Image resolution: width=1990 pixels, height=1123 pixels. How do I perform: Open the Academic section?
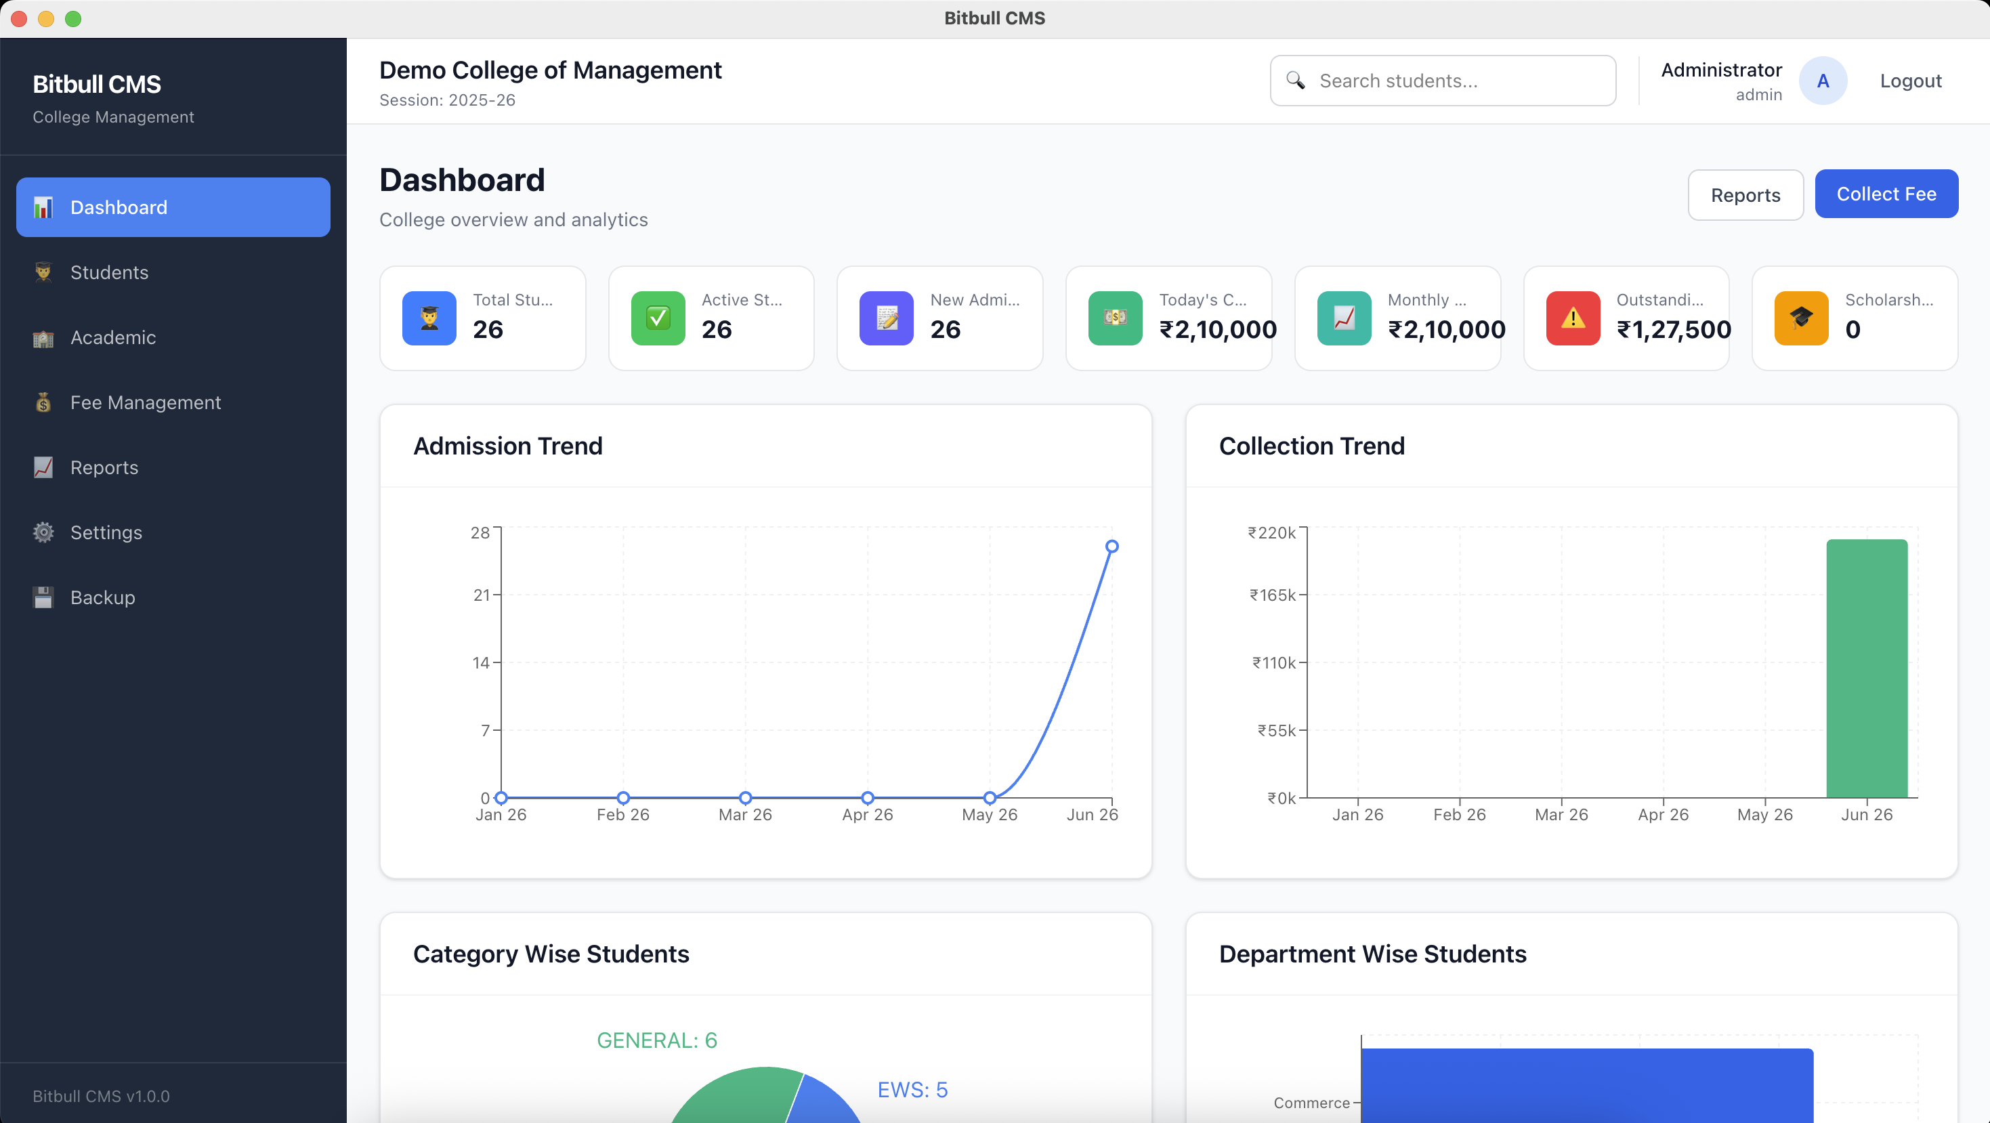point(173,337)
